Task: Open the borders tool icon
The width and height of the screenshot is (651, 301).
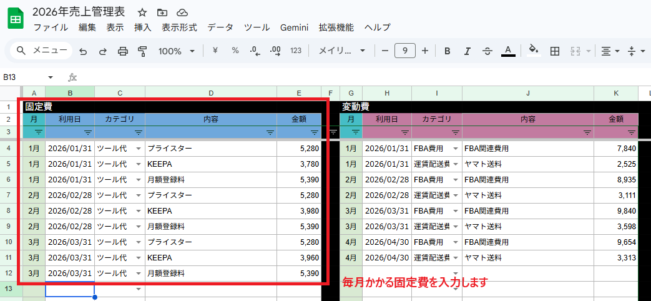Action: tap(554, 51)
